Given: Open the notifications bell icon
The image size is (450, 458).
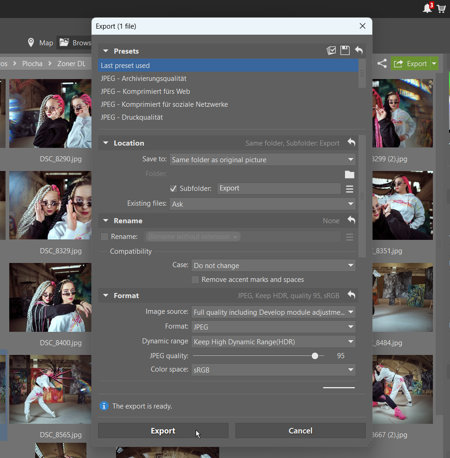Looking at the screenshot, I should click(427, 8).
